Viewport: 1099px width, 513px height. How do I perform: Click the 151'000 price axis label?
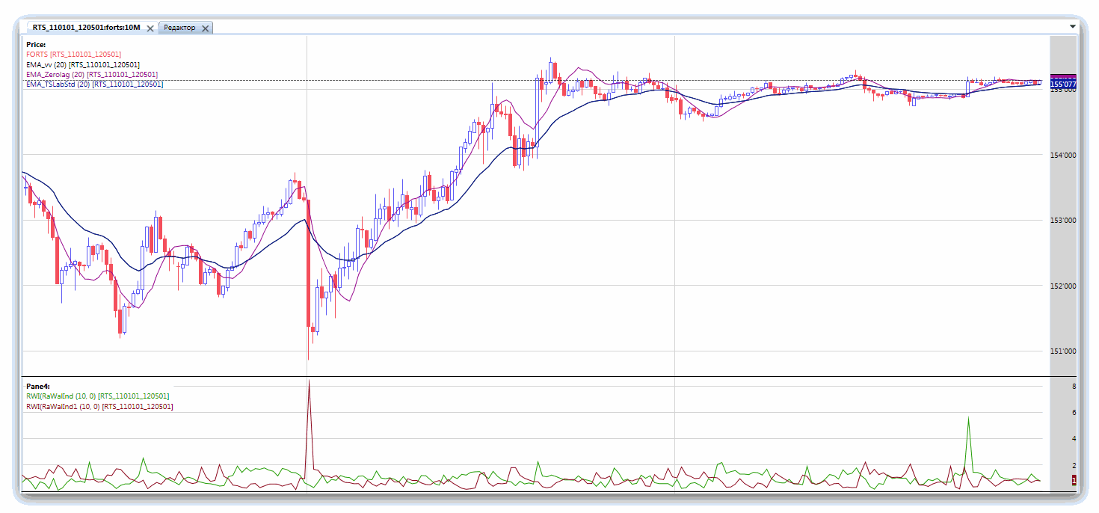[1064, 351]
